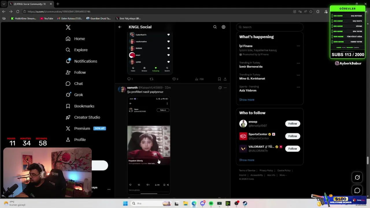The width and height of the screenshot is (370, 208).
Task: Open Discord from taskbar
Action: coord(203,203)
